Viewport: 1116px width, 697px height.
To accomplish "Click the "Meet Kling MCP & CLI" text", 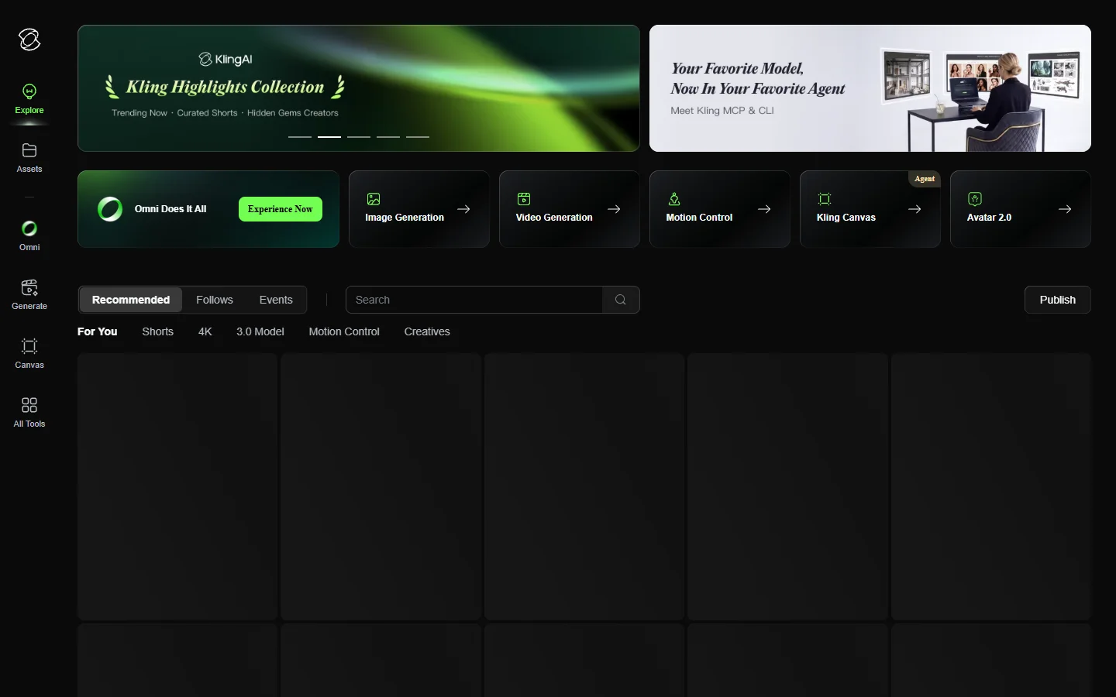I will [x=722, y=111].
